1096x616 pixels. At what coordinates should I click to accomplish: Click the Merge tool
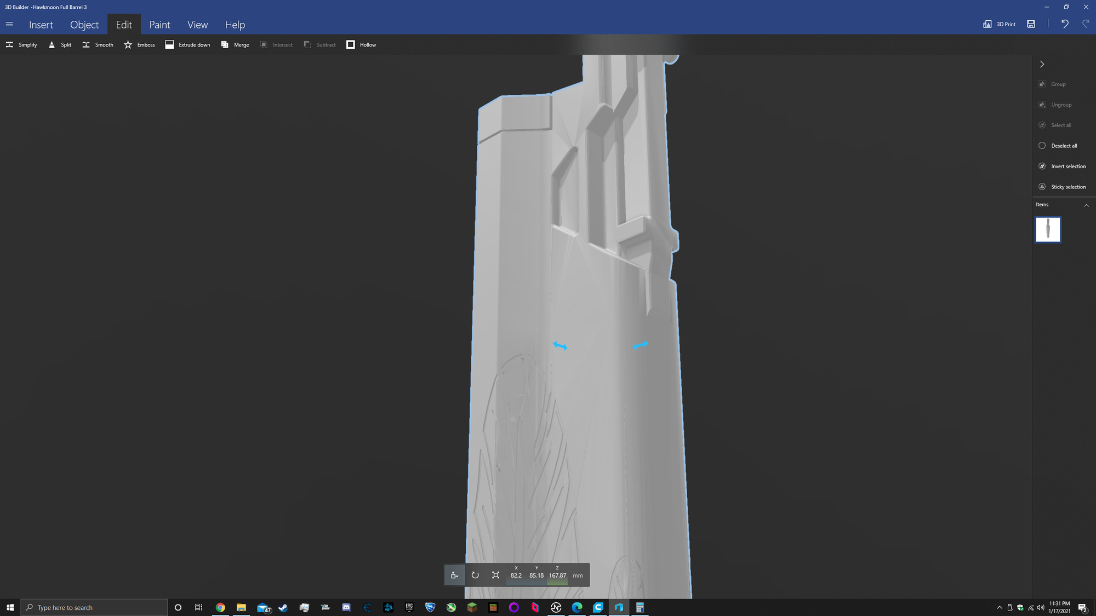click(235, 45)
